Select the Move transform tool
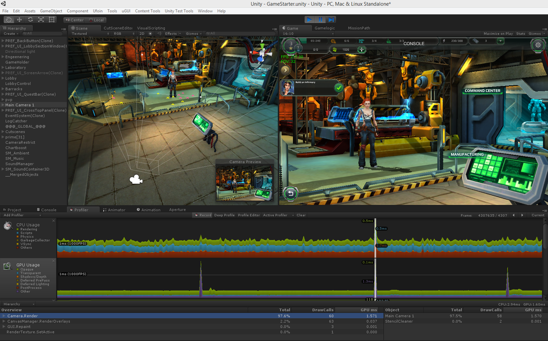 pos(20,20)
